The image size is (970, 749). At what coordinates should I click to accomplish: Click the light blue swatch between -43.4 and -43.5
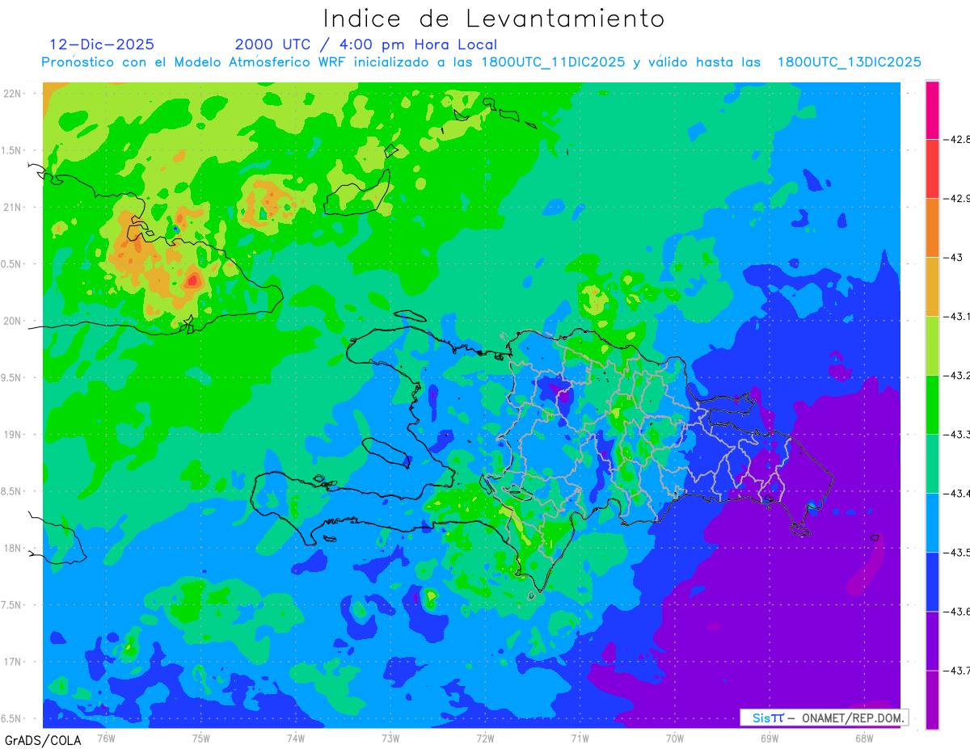pos(932,522)
